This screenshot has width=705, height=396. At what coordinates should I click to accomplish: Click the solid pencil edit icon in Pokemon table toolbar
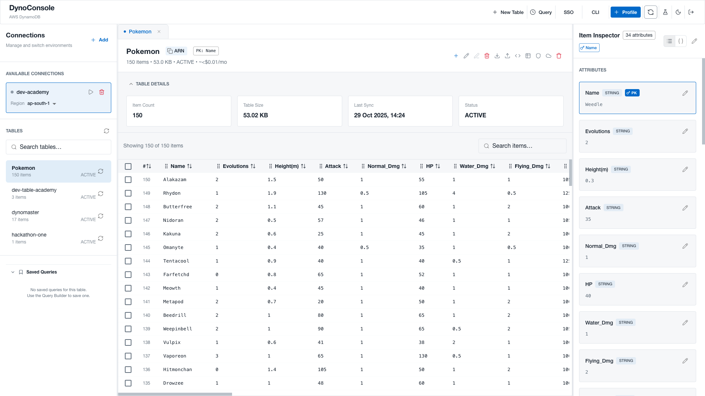(466, 56)
